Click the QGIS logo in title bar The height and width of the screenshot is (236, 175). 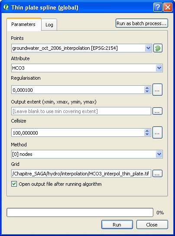tap(6, 7)
